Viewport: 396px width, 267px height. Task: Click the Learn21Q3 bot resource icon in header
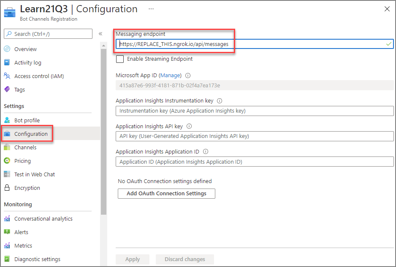pyautogui.click(x=10, y=12)
